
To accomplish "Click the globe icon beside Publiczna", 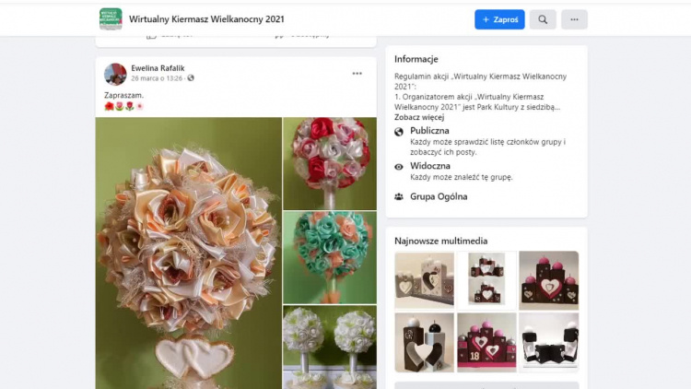I will pyautogui.click(x=399, y=132).
